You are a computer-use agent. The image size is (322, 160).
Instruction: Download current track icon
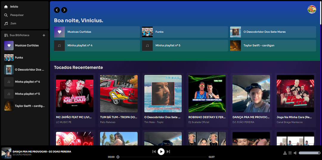pyautogui.click(x=285, y=153)
